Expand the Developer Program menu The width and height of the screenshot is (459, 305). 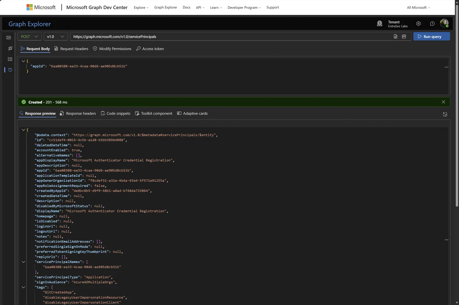[x=244, y=8]
